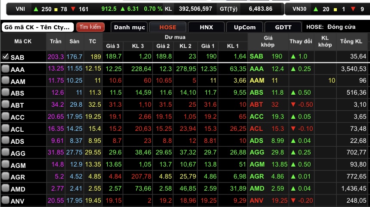Click the VNI index change arrow beside 6.31
Image resolution: width=370 pixels, height=207 pixels.
pos(123,9)
